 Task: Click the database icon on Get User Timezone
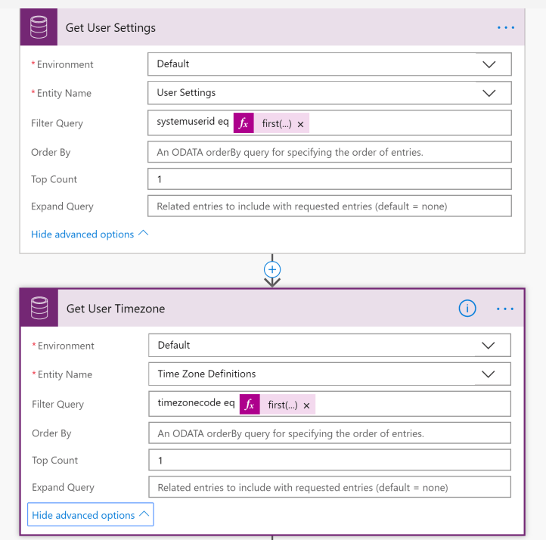[x=39, y=309]
